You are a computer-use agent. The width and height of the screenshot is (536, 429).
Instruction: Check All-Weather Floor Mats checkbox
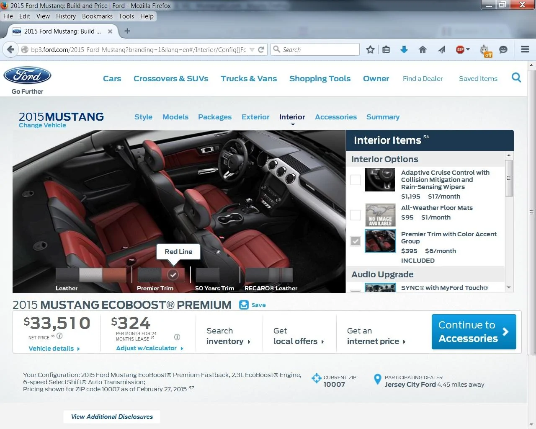point(355,215)
